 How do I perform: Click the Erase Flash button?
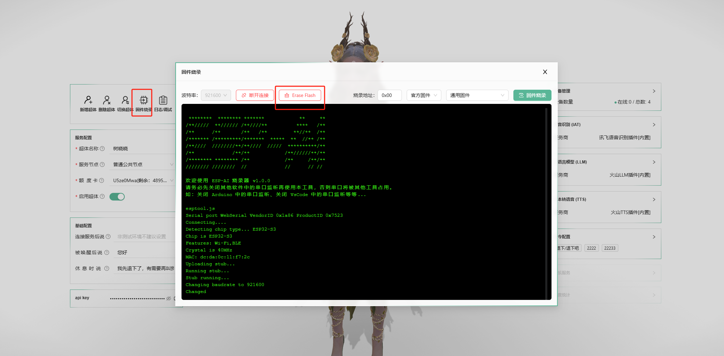point(300,95)
